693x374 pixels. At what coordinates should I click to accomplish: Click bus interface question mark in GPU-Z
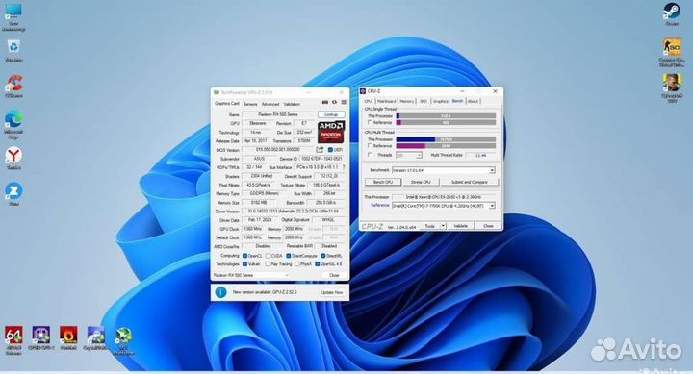point(344,167)
